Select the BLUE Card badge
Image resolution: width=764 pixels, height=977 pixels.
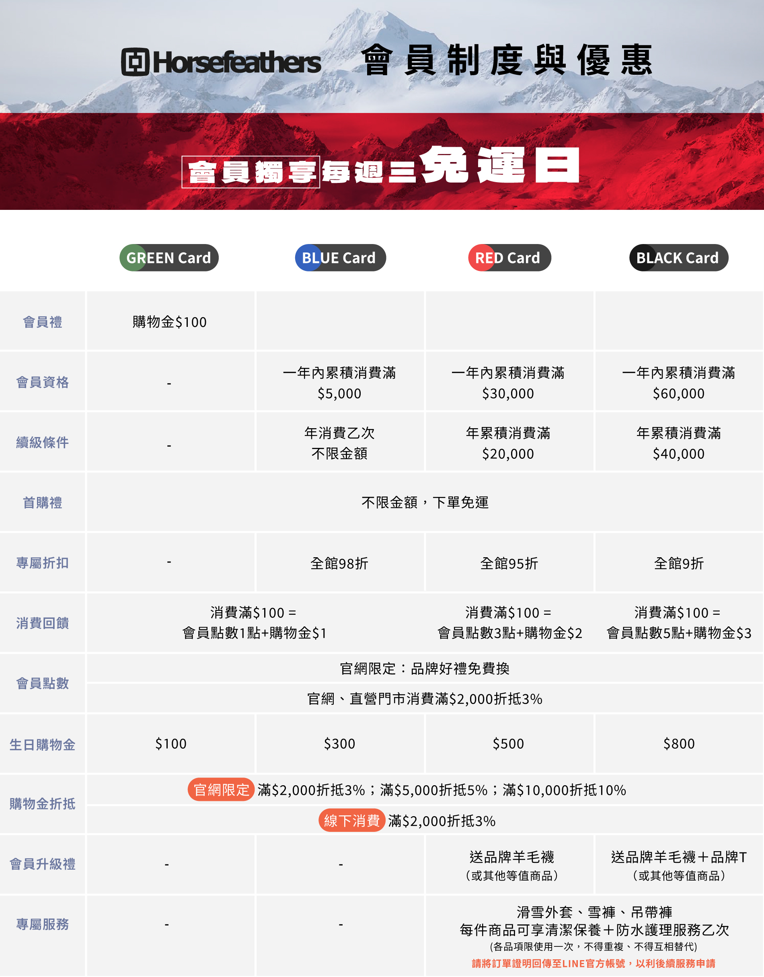340,258
